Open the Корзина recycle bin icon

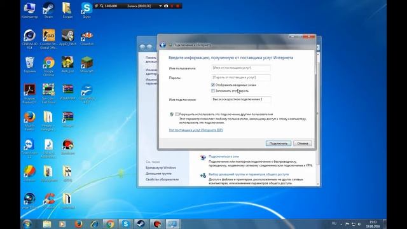point(30,65)
